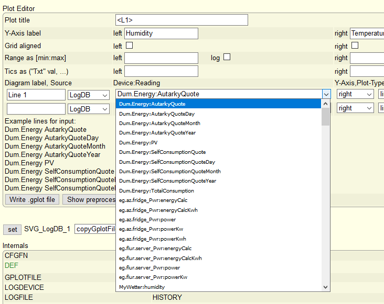Collapse the Device:Reading dropdown via its arrow
This screenshot has width=384, height=304.
pos(326,94)
